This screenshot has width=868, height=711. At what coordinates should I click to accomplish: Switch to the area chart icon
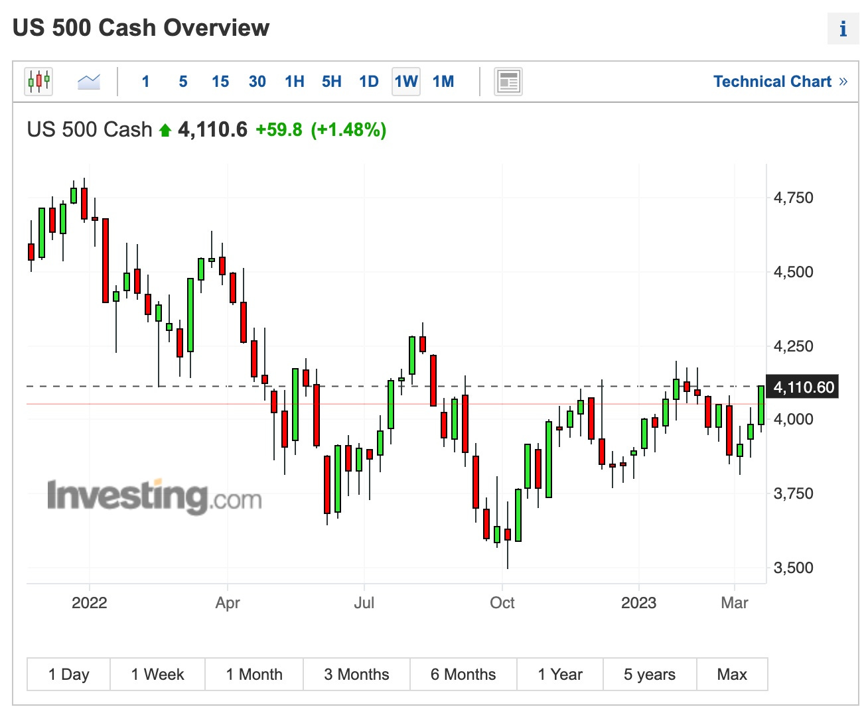click(89, 82)
